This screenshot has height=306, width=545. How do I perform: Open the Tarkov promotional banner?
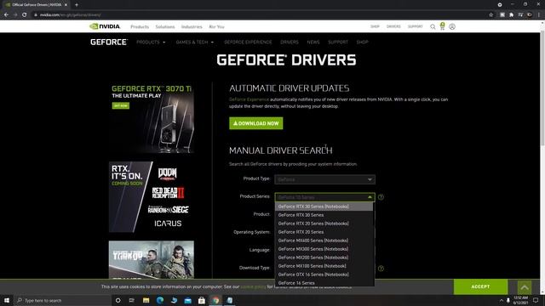(152, 259)
